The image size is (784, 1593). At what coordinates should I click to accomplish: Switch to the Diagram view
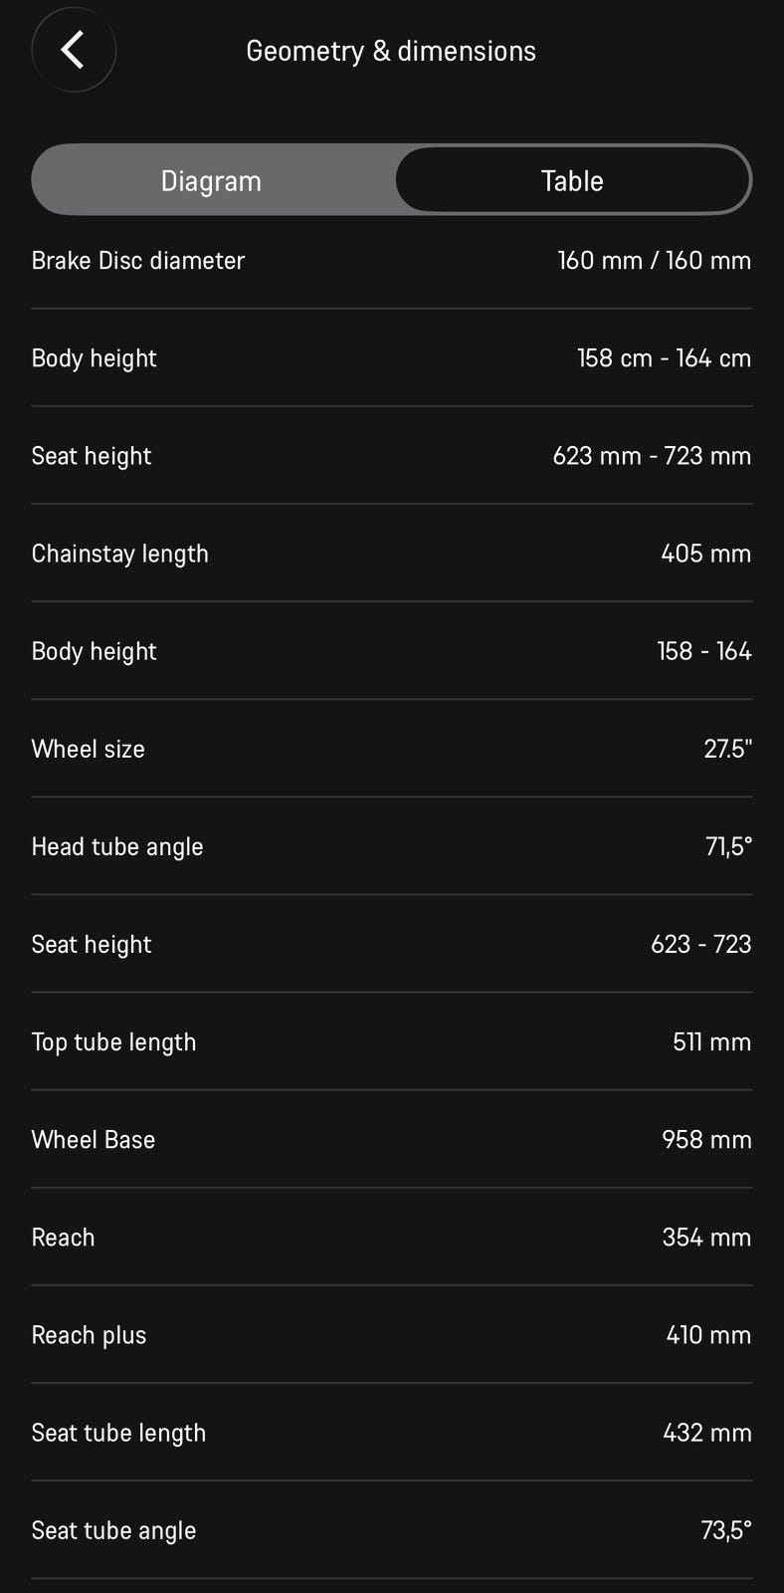[212, 181]
